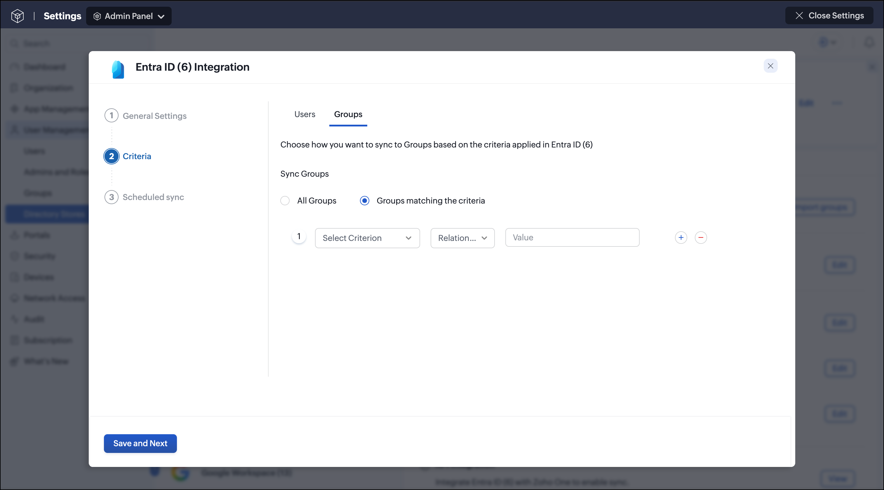This screenshot has height=490, width=884.
Task: Click the Value input field
Action: (572, 237)
